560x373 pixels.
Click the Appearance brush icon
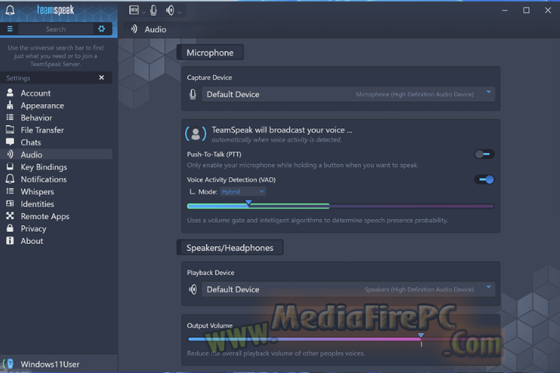point(10,106)
